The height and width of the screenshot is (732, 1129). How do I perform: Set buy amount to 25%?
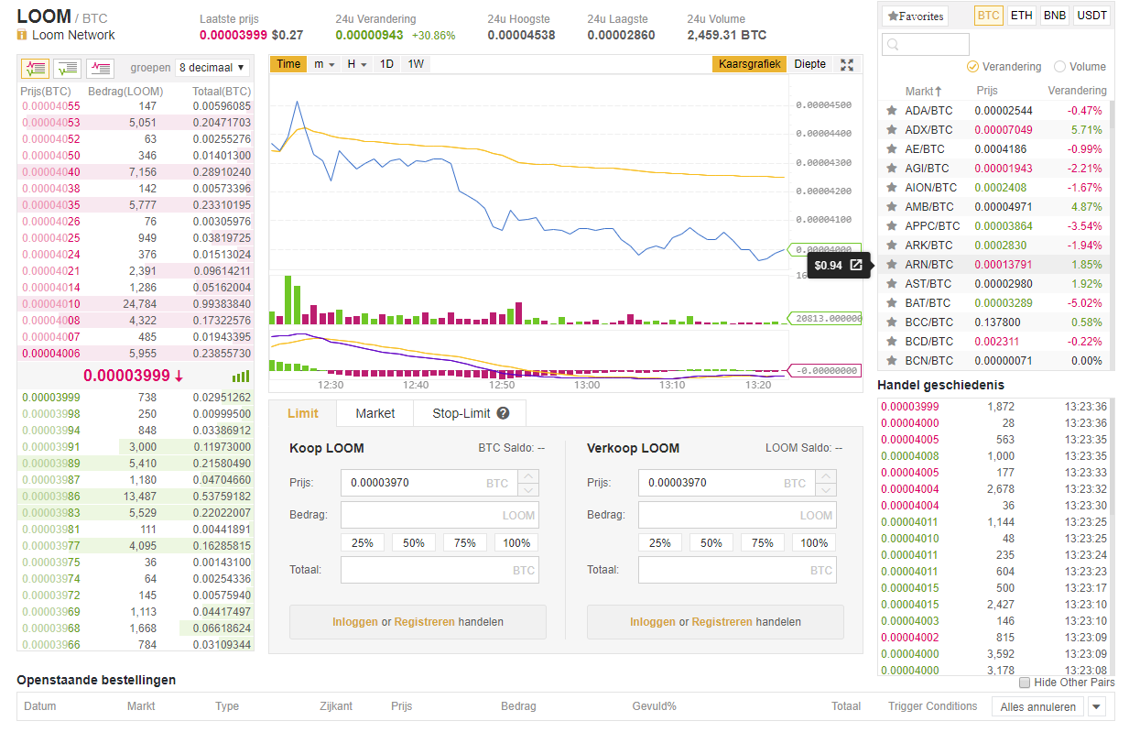[363, 542]
